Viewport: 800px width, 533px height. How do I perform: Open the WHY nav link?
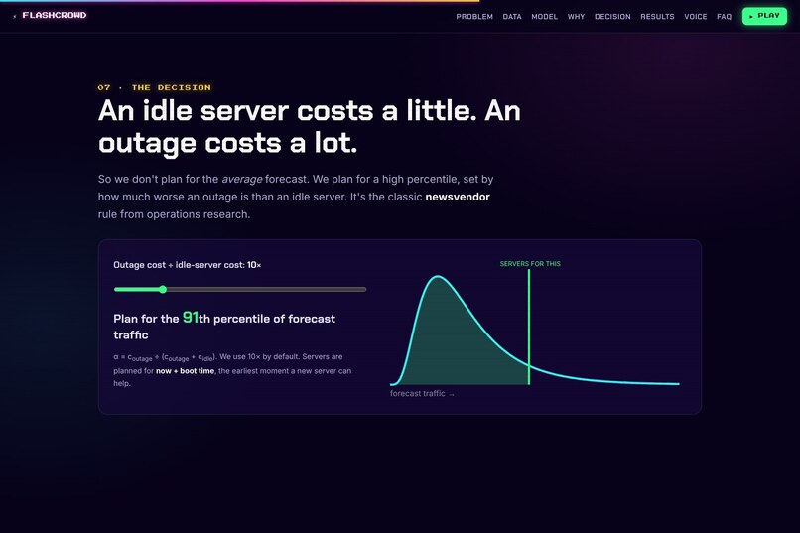point(576,16)
